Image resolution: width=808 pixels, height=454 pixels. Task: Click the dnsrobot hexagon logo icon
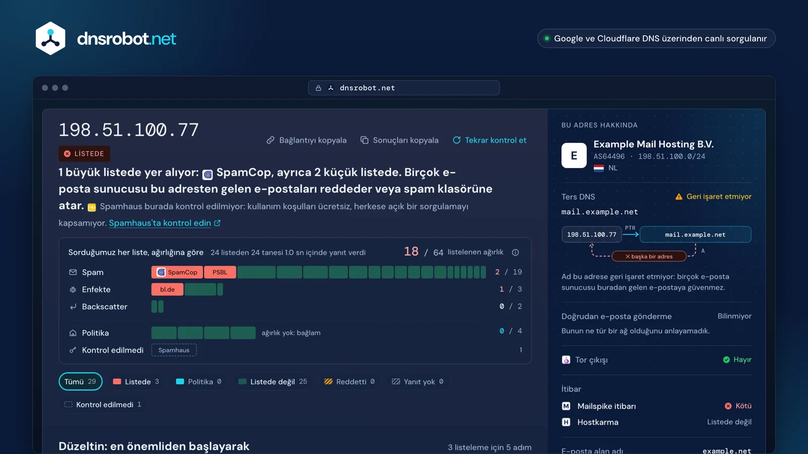tap(50, 38)
